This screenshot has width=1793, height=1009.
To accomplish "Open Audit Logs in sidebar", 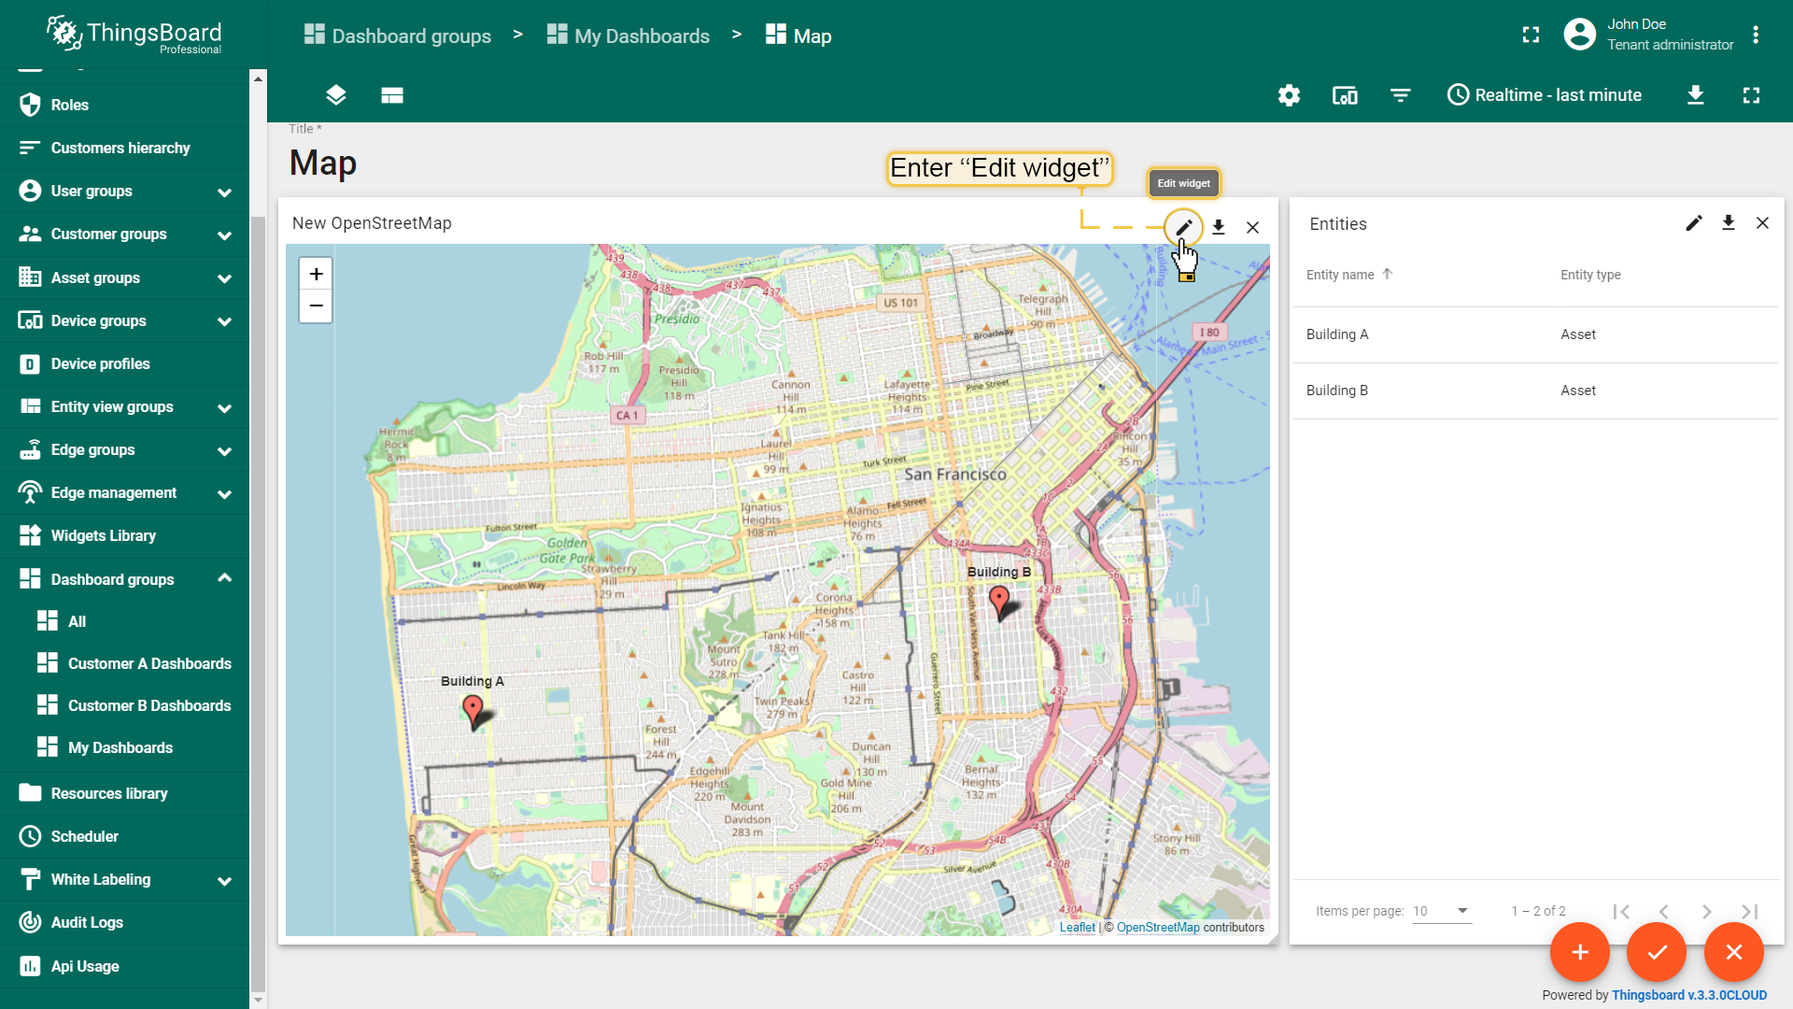I will [125, 922].
